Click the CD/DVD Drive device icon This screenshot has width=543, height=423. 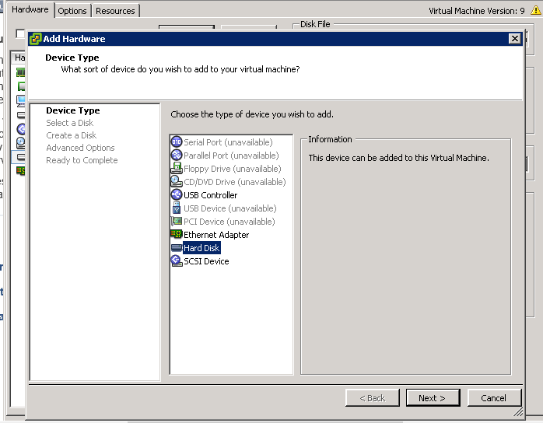[x=177, y=181]
